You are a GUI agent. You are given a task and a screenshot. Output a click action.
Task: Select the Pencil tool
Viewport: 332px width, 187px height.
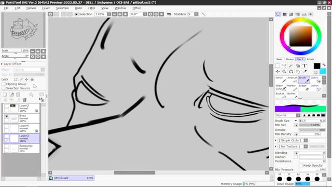[x=281, y=80]
